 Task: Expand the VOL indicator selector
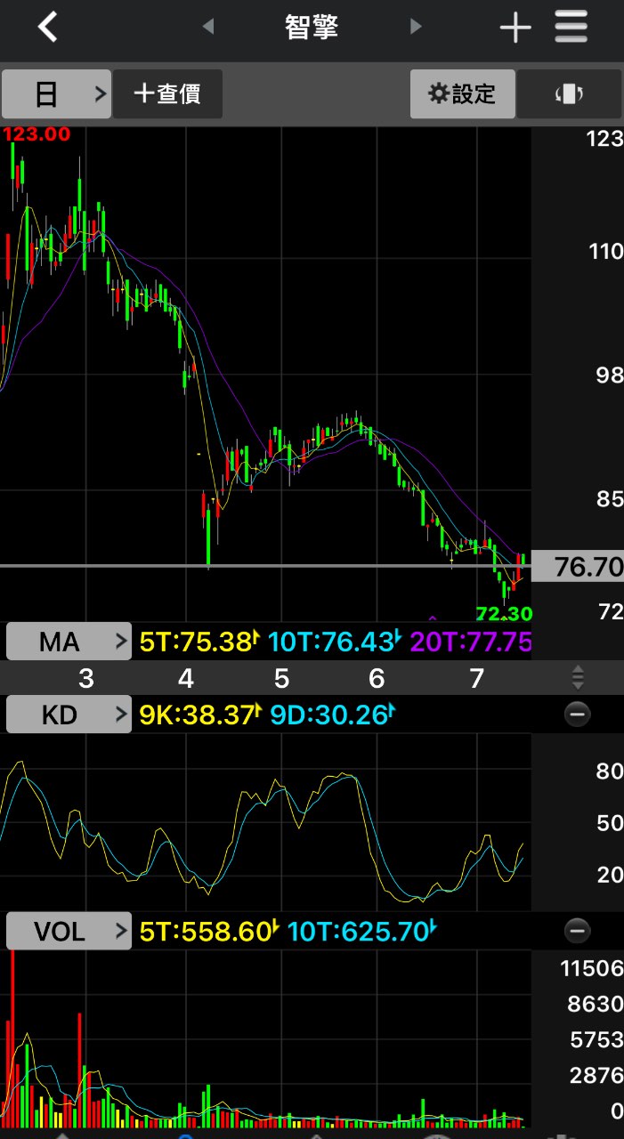coord(69,932)
